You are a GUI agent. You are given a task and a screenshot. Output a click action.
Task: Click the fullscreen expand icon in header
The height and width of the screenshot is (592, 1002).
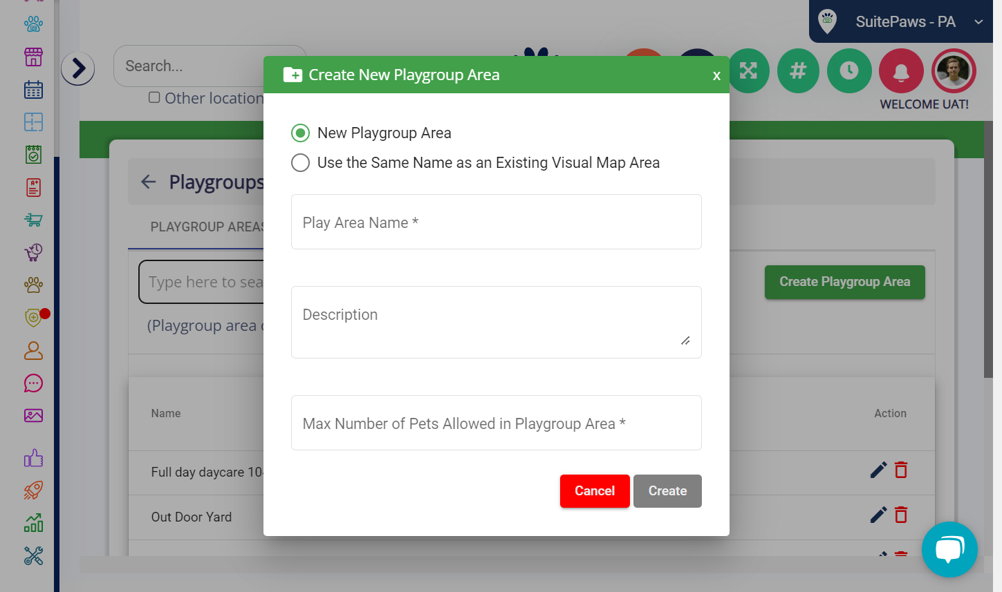click(x=749, y=70)
